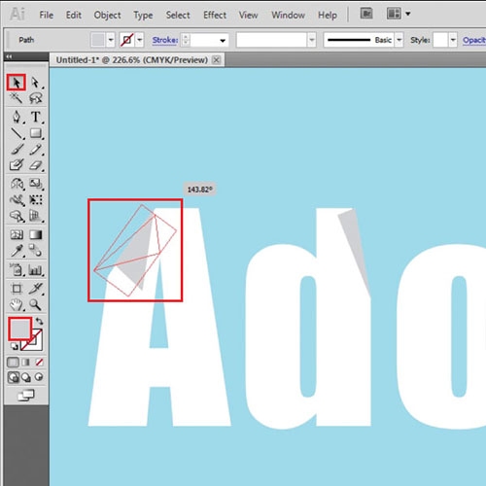Select the Width/Warp tool
The height and width of the screenshot is (486, 486).
[x=17, y=200]
